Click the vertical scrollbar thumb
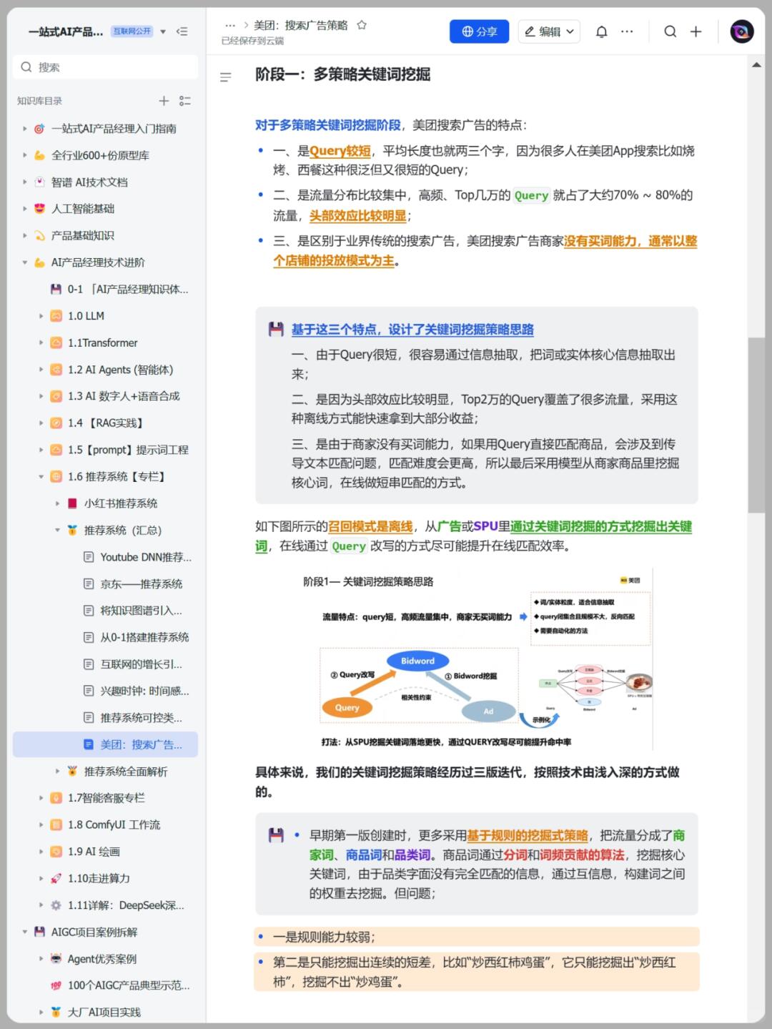This screenshot has height=1029, width=772. click(x=756, y=425)
